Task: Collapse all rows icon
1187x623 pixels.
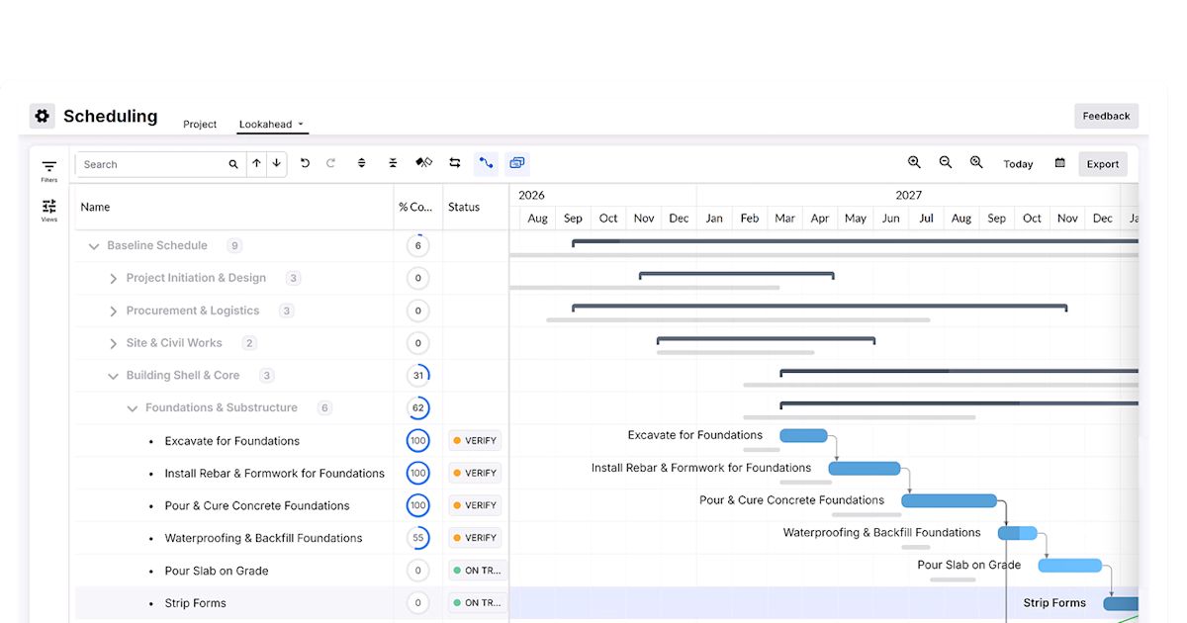Action: 393,163
